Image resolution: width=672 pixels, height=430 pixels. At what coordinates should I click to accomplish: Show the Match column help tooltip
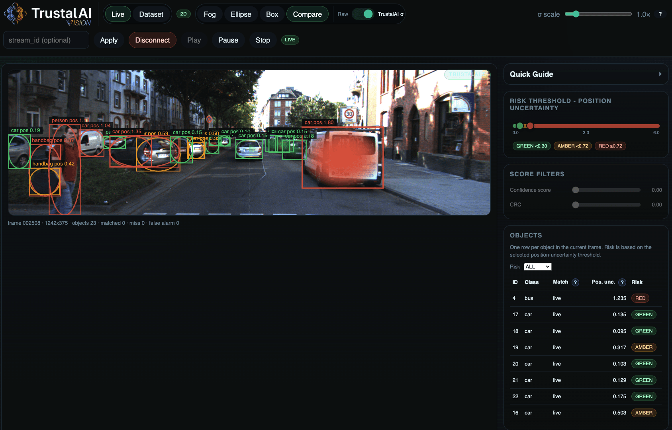[x=575, y=282]
